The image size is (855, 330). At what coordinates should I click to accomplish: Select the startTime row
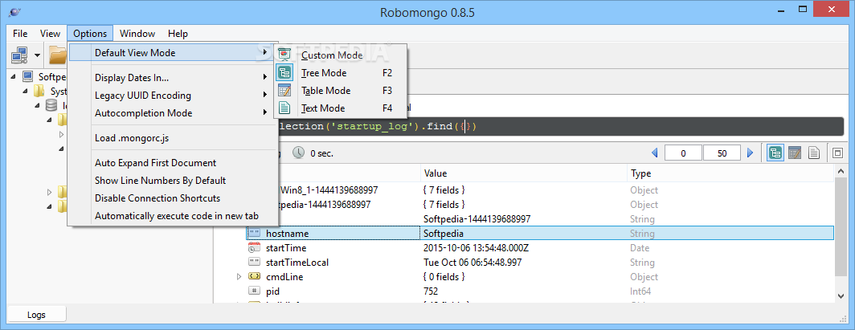coord(540,248)
